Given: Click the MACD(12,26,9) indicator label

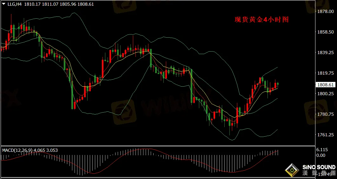Looking at the screenshot, I should (17, 150).
